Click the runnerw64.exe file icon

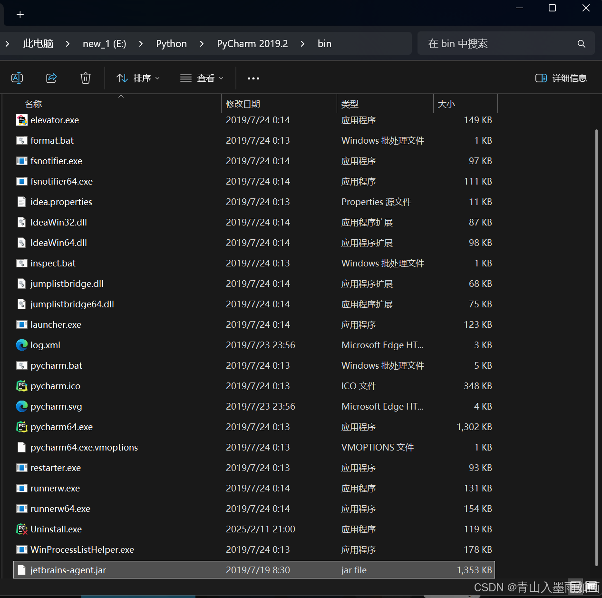22,509
